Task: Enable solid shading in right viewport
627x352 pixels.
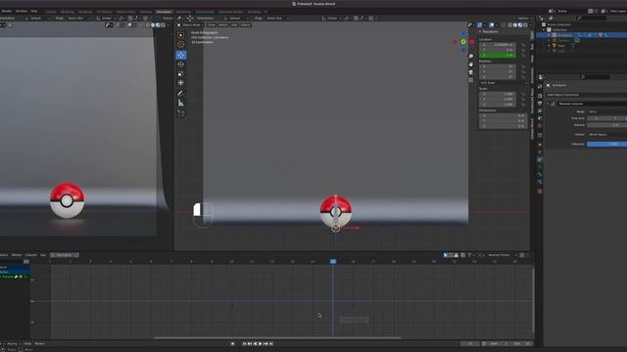Action: [x=515, y=25]
